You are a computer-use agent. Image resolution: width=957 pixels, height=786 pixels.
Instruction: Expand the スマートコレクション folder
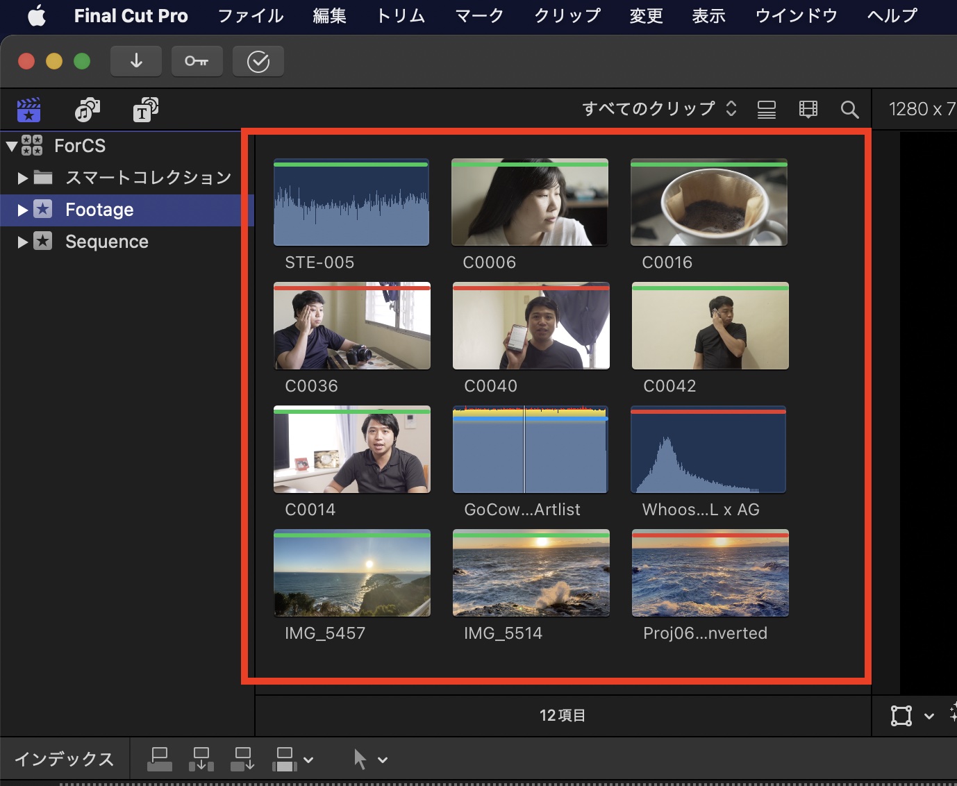pos(22,178)
